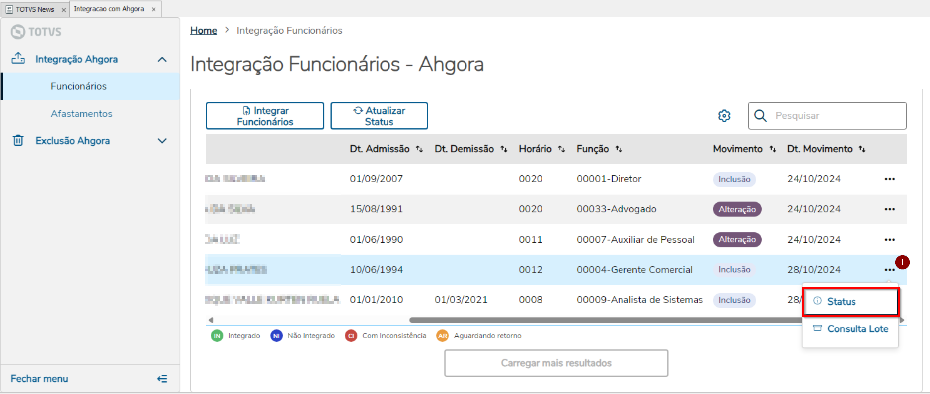Click the Integrar Funcionários button

(265, 116)
